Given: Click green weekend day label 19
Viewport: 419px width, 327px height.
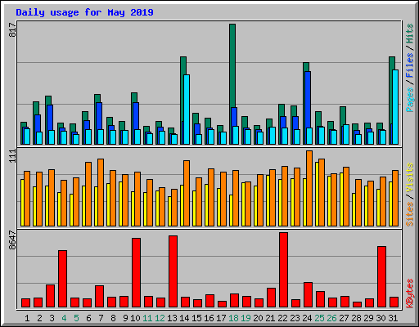Looking at the screenshot, I should 246,318.
